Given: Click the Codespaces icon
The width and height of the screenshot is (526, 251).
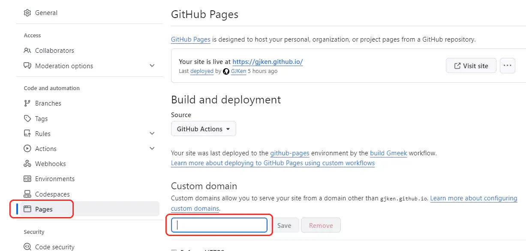Looking at the screenshot, I should tap(27, 194).
